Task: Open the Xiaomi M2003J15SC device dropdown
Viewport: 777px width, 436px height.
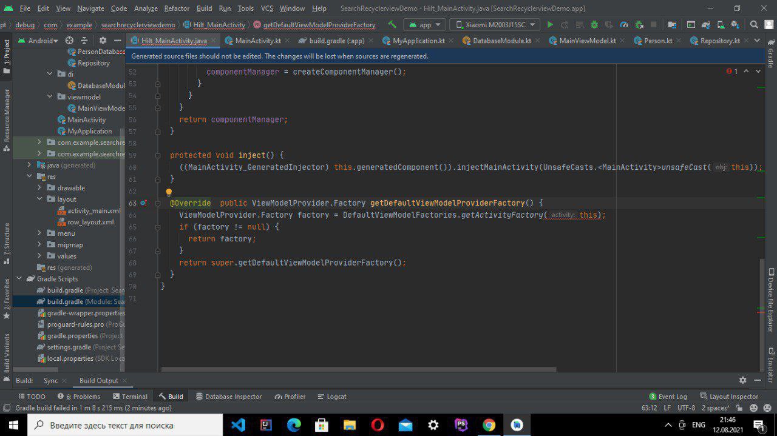Action: pos(495,25)
